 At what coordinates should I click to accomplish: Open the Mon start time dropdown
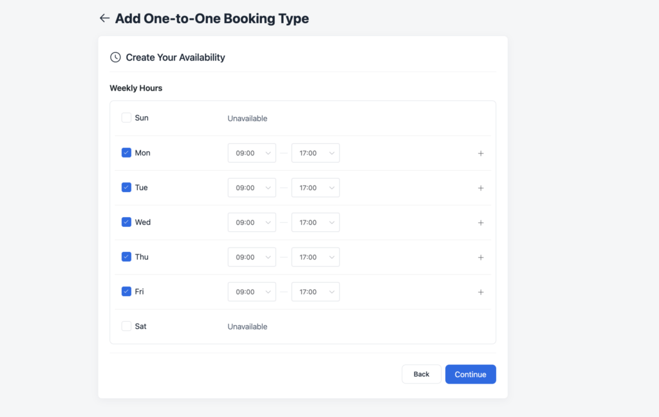pos(252,153)
